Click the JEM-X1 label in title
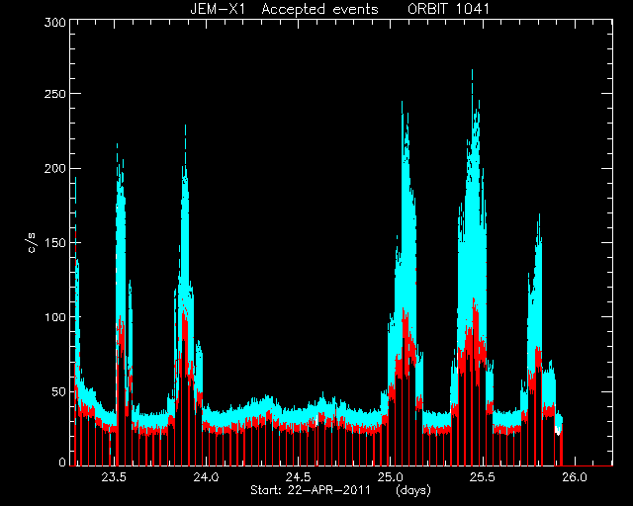Screen dimensions: 633x506 [218, 9]
